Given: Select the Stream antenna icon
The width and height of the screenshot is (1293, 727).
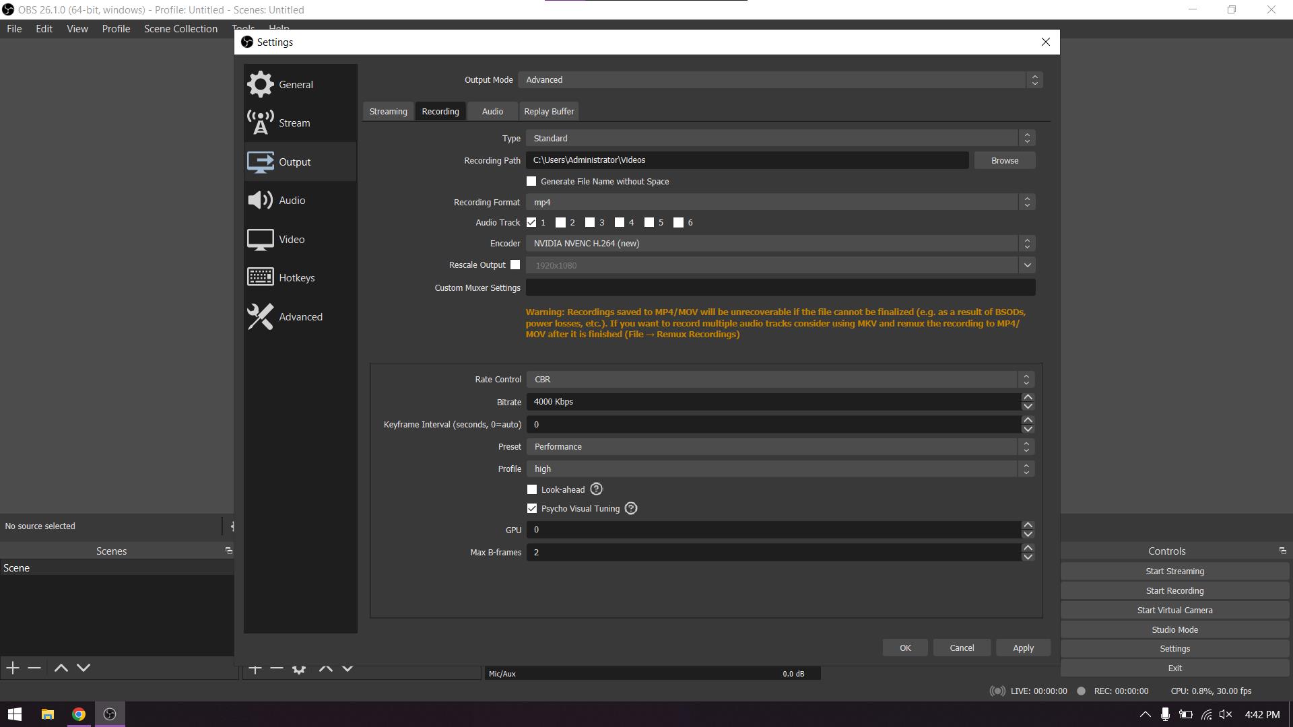Looking at the screenshot, I should 260,123.
